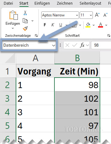Screen dimensions: 111x144
Task: Click the cancel X in formula bar
Action: pos(67,45)
